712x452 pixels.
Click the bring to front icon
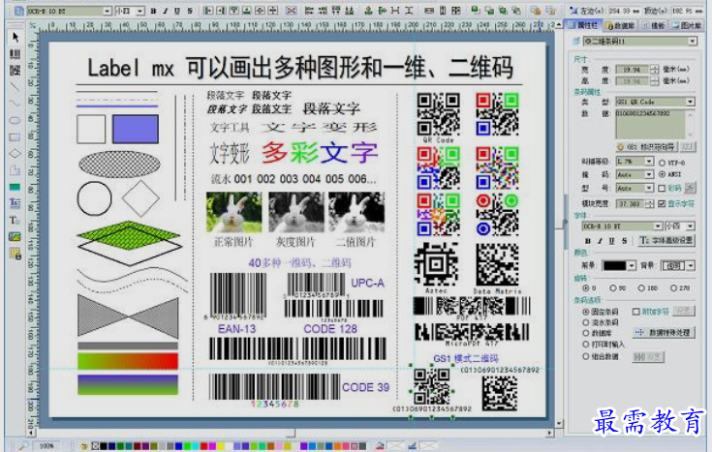(475, 10)
